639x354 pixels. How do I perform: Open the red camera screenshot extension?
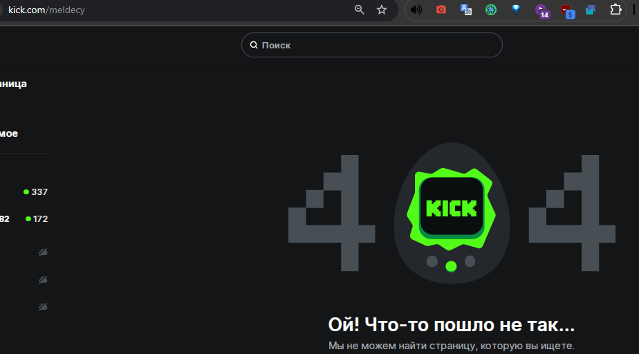(441, 10)
